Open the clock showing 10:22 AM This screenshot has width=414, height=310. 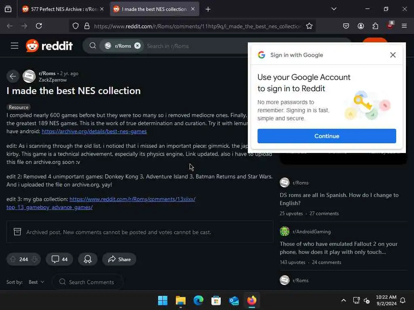coord(386,300)
